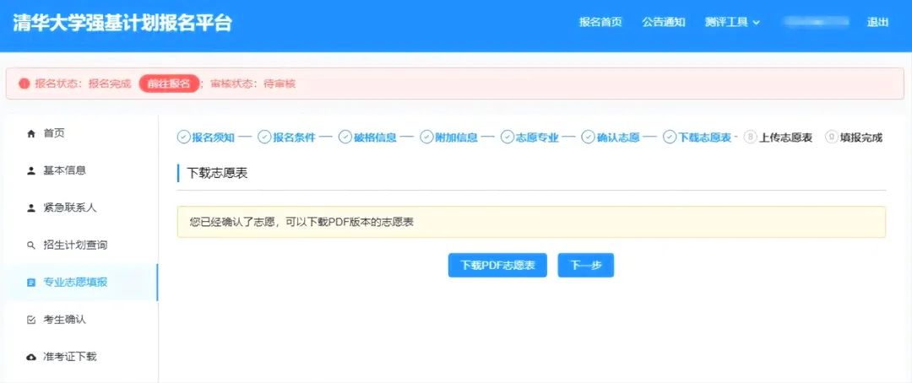Click the checkmark circle of 附加信息 step
Viewport: 912px width, 383px height.
(426, 138)
